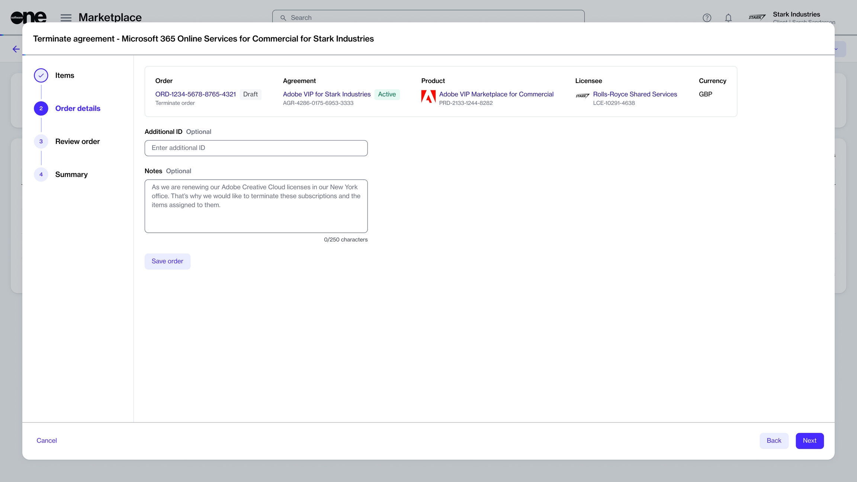Open the hamburger navigation menu
Screen dimensions: 857x482
pyautogui.click(x=66, y=17)
